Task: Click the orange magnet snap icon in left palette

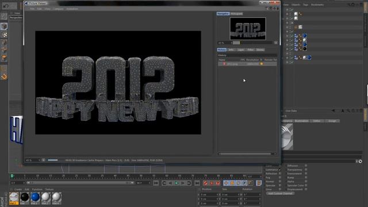Action: pyautogui.click(x=4, y=76)
